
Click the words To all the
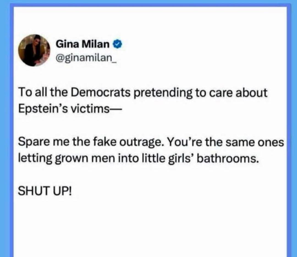point(43,93)
